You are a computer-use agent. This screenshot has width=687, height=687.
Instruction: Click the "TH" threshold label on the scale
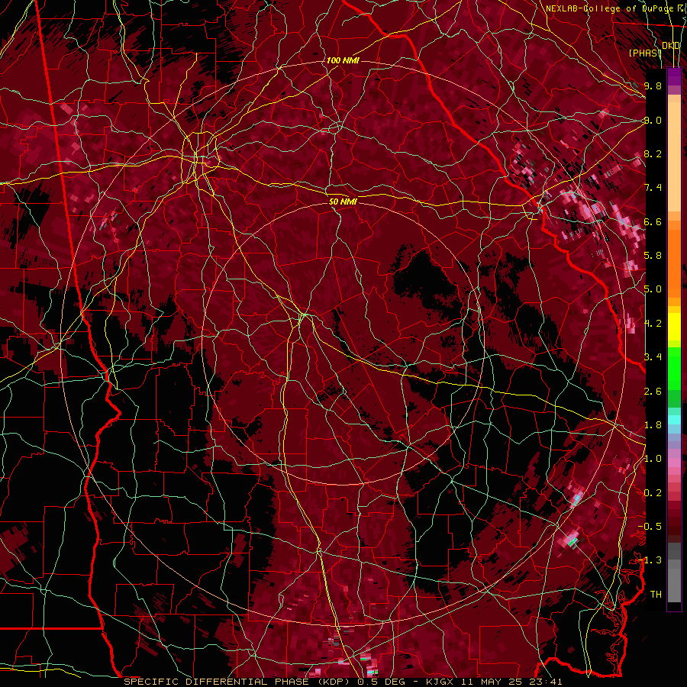[656, 594]
